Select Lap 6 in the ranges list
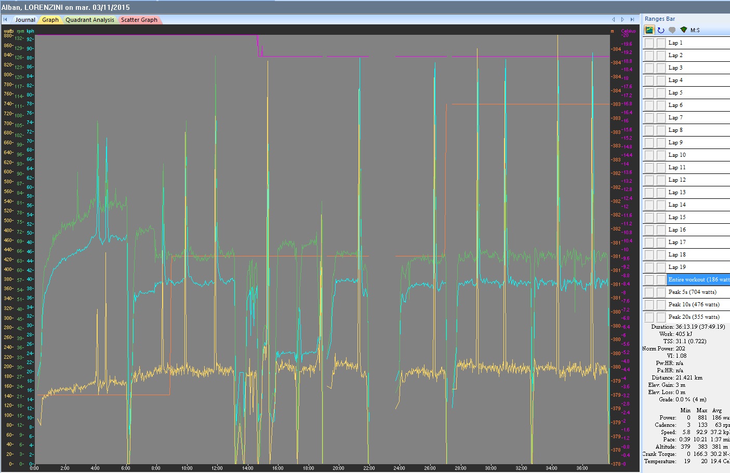 (x=698, y=105)
